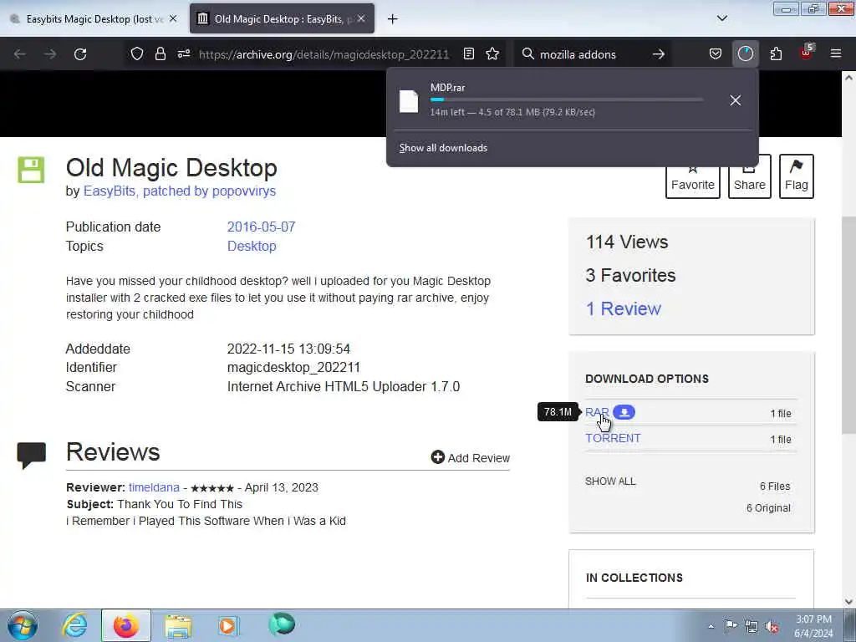The width and height of the screenshot is (856, 642).
Task: Close the Old Magic Desktop tab
Action: pos(361,18)
